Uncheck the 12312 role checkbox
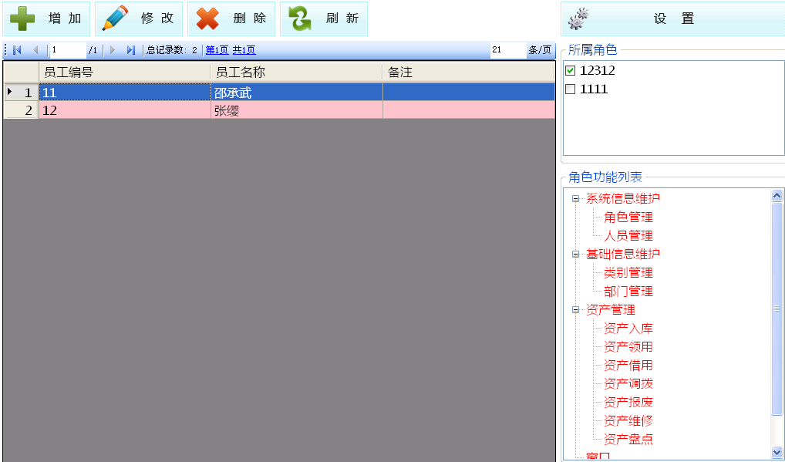 click(x=571, y=71)
